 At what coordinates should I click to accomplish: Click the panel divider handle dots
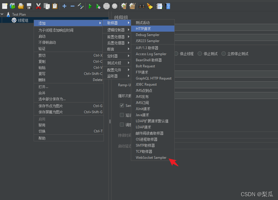tap(110, 121)
